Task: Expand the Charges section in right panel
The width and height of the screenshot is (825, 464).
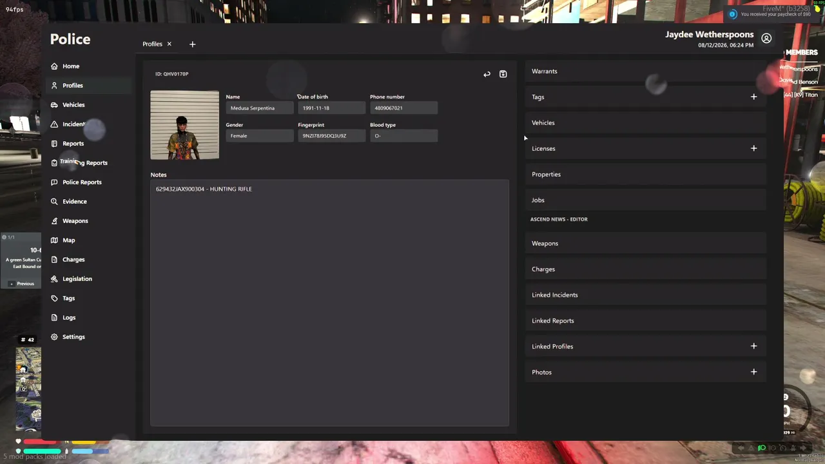Action: point(646,269)
